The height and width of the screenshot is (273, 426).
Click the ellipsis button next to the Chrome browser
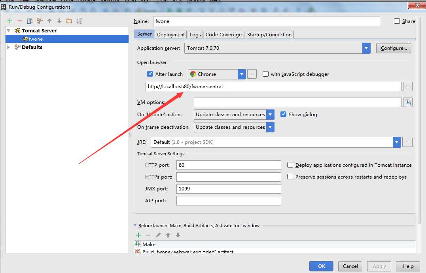click(252, 74)
